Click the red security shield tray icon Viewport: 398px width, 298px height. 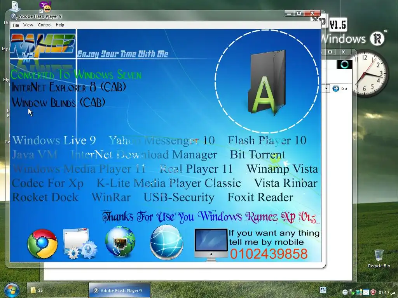click(x=373, y=293)
